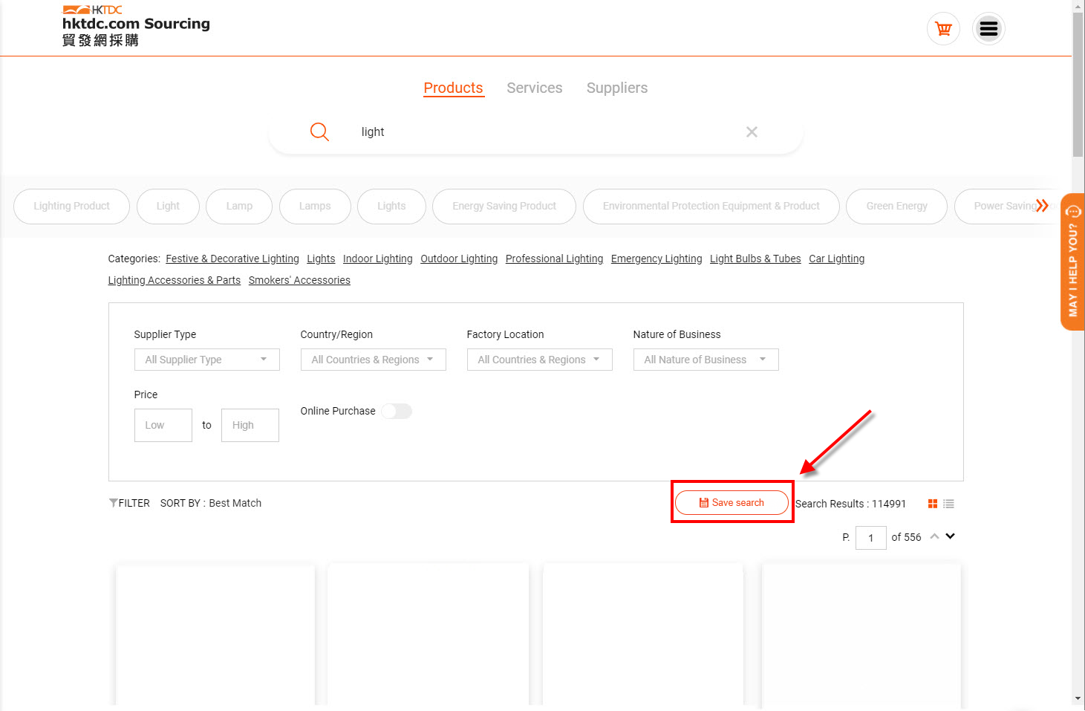Open the shopping cart icon
This screenshot has width=1085, height=711.
click(943, 29)
